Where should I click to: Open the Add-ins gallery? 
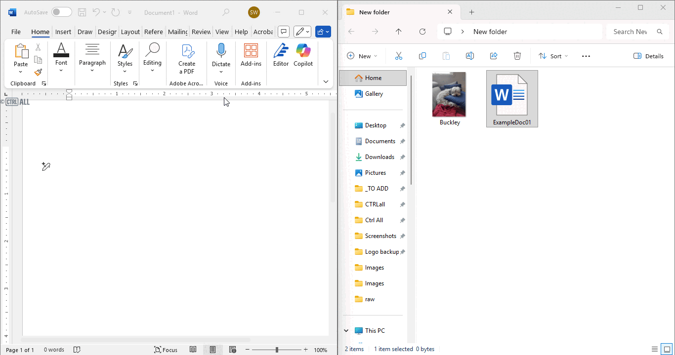coord(251,56)
